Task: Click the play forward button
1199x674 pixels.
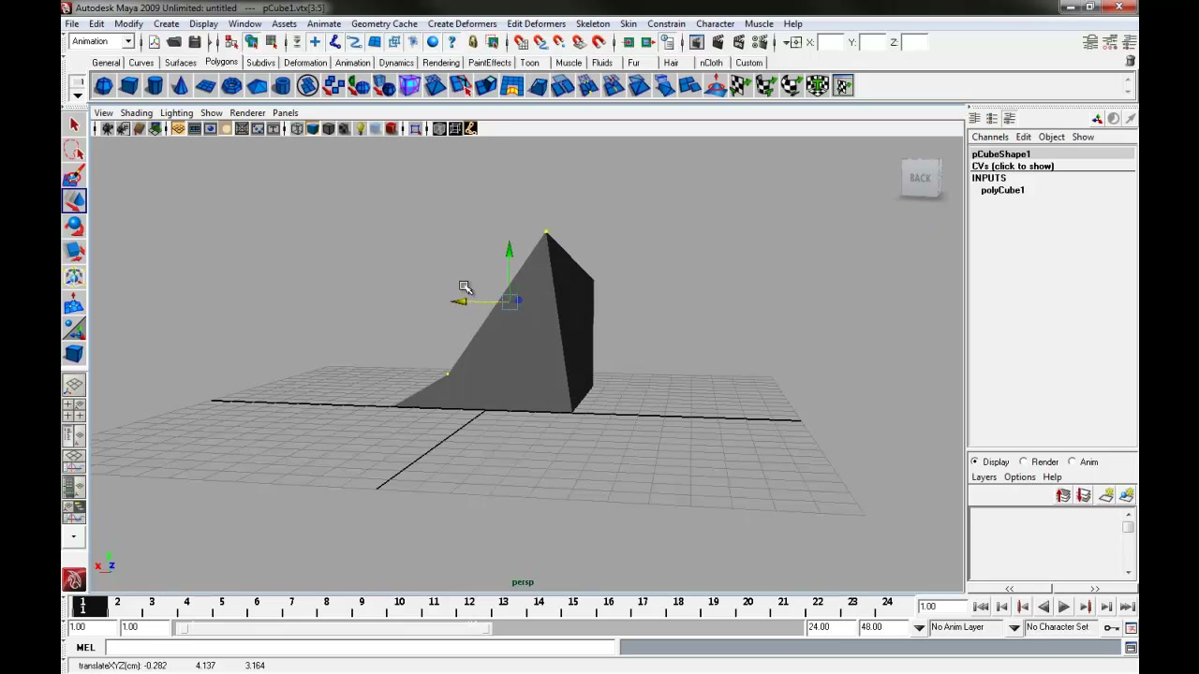Action: coord(1064,607)
